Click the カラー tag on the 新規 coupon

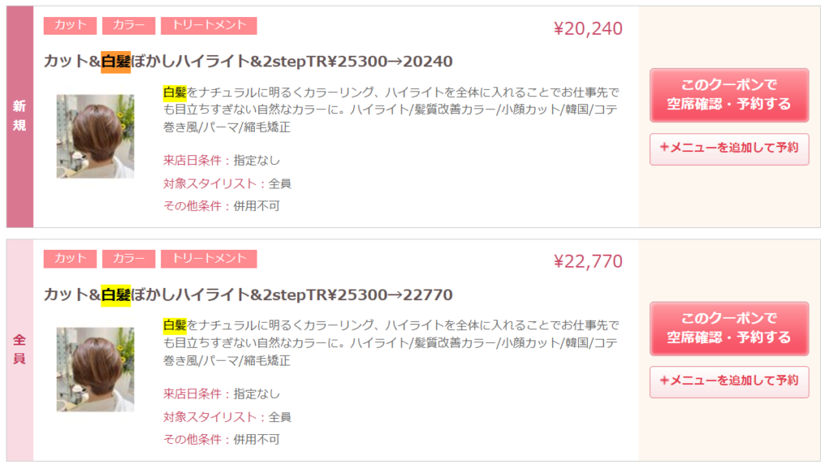(129, 26)
